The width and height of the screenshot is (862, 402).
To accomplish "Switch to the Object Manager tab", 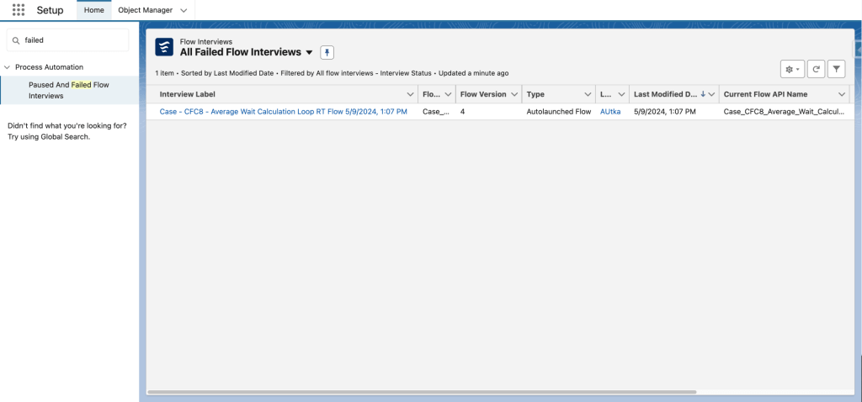I will pos(145,10).
